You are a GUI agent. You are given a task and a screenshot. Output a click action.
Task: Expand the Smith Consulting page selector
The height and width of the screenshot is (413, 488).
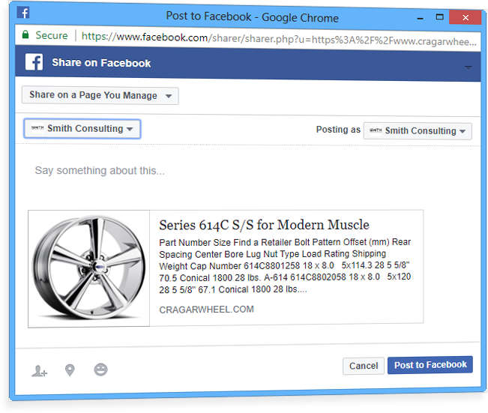pos(82,128)
